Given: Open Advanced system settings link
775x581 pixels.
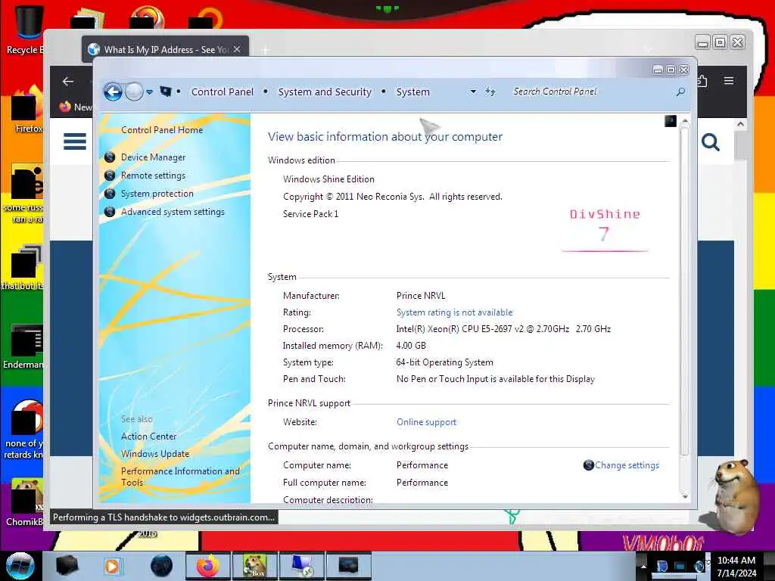Looking at the screenshot, I should point(173,212).
